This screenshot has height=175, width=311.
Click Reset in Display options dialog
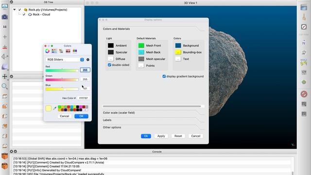(x=178, y=136)
